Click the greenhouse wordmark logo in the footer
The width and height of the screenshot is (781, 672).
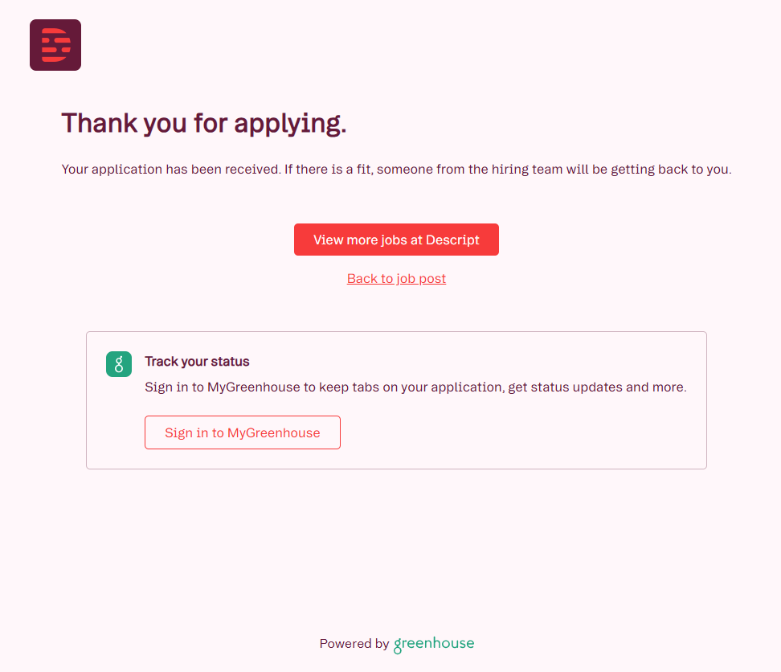coord(434,644)
